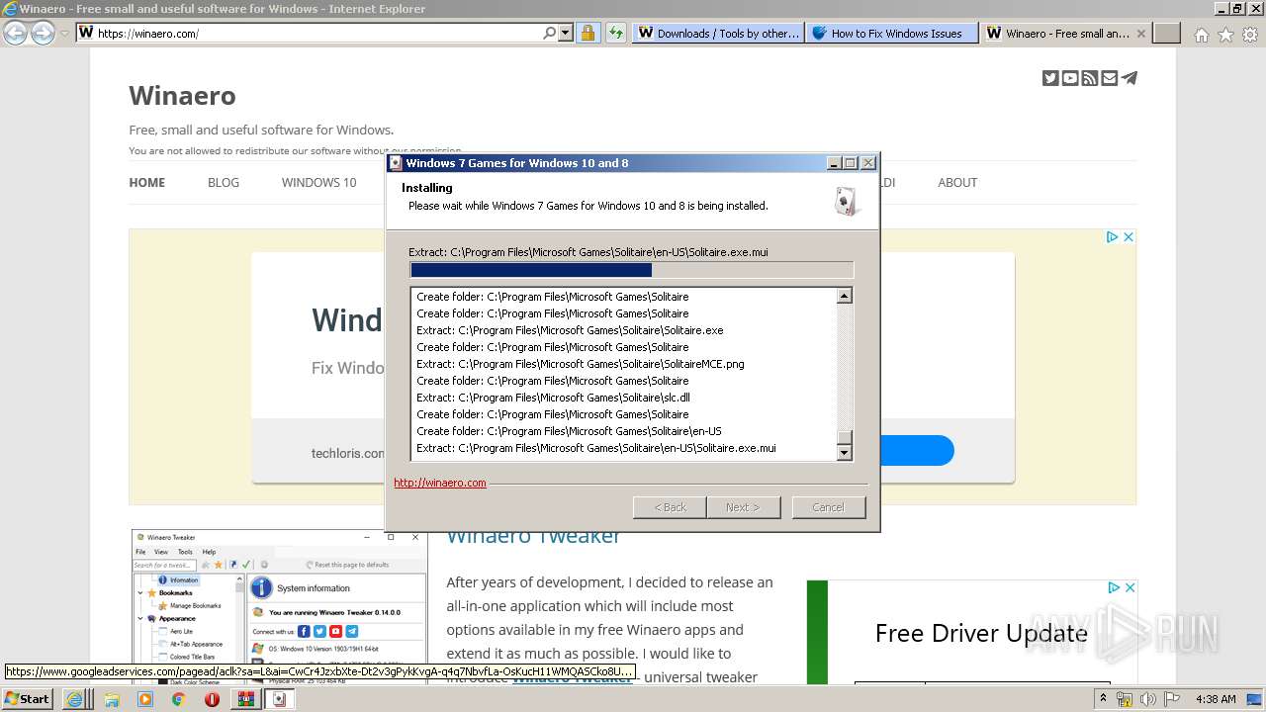Open the ABOUT menu item
The image size is (1266, 712).
[957, 182]
